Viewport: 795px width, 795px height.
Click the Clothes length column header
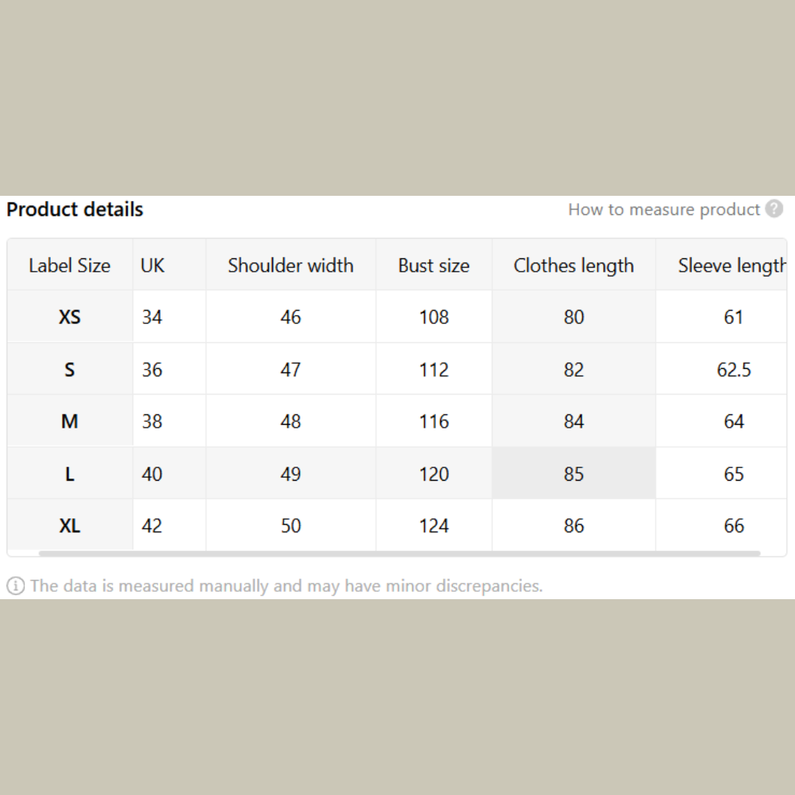pos(573,266)
